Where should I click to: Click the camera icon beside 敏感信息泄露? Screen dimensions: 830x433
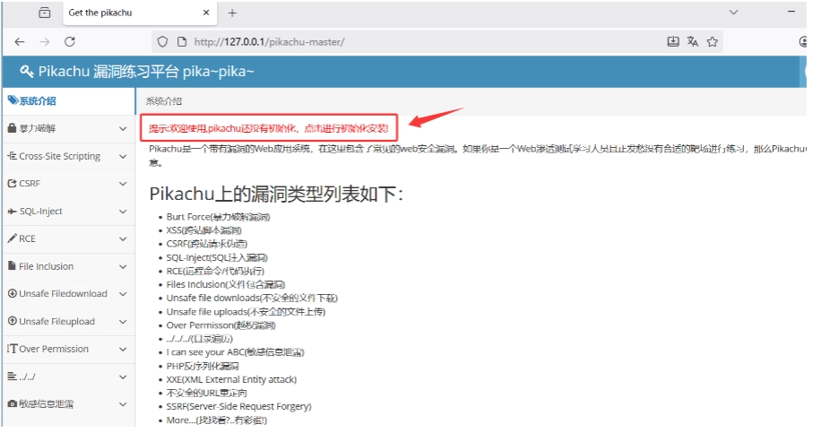(x=13, y=404)
